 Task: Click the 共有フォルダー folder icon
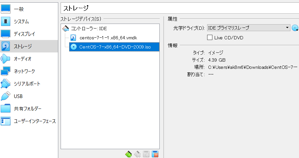click(x=6, y=109)
